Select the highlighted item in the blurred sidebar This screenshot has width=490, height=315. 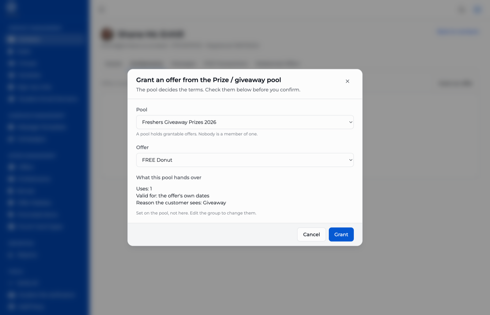[45, 39]
